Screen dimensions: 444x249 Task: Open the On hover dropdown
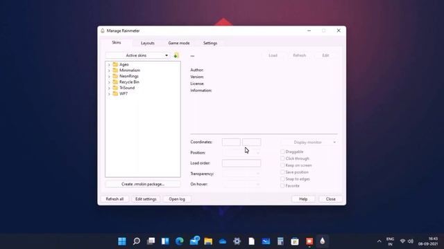(241, 184)
